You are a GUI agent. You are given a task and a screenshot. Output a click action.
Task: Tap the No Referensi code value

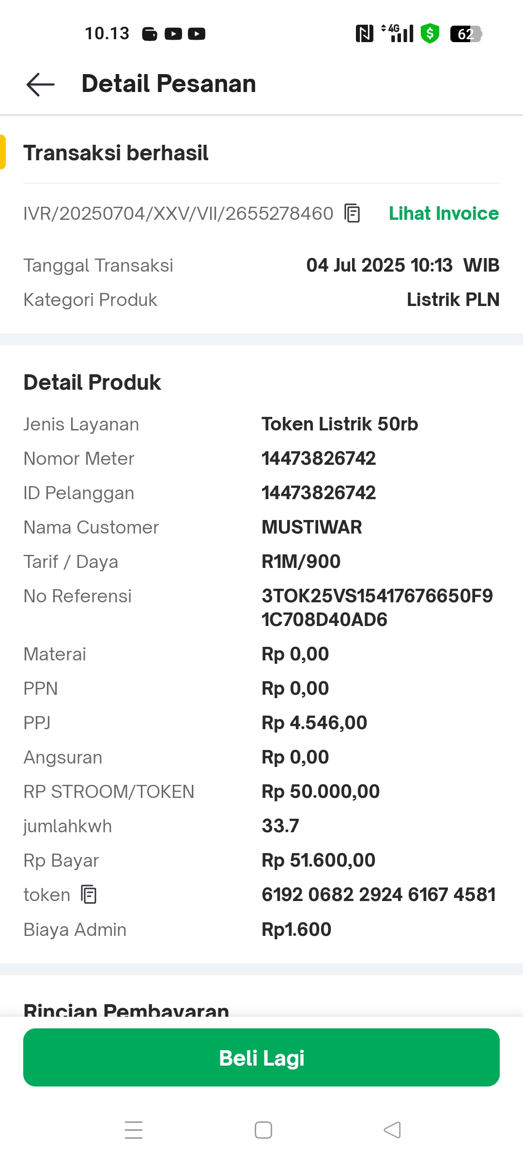coord(377,608)
